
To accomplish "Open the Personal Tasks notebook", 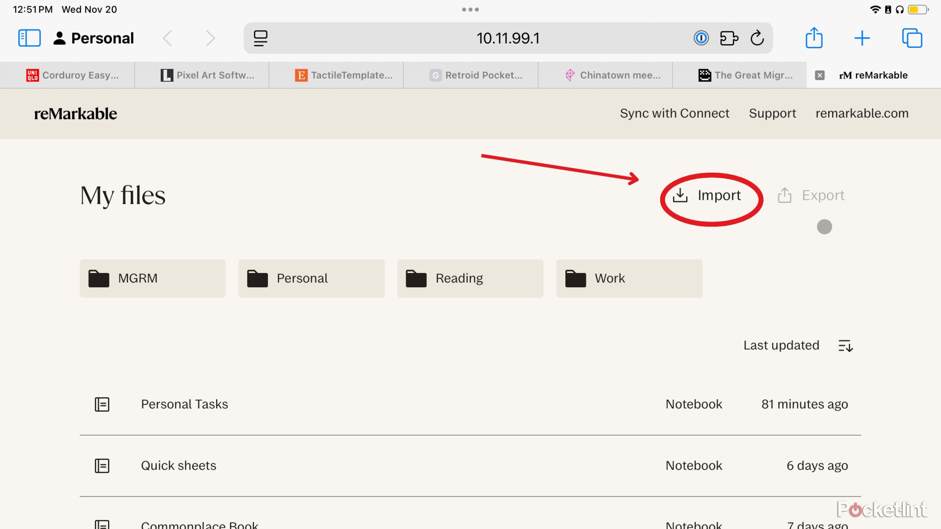I will tap(184, 404).
